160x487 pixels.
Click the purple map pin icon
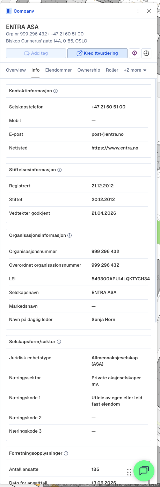pos(134,53)
